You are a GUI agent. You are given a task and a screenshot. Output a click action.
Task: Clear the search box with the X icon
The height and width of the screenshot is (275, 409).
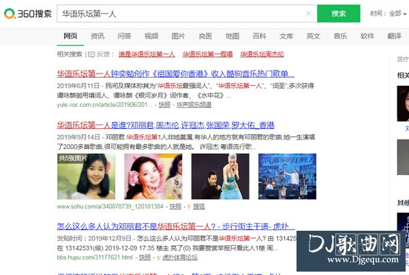click(308, 14)
